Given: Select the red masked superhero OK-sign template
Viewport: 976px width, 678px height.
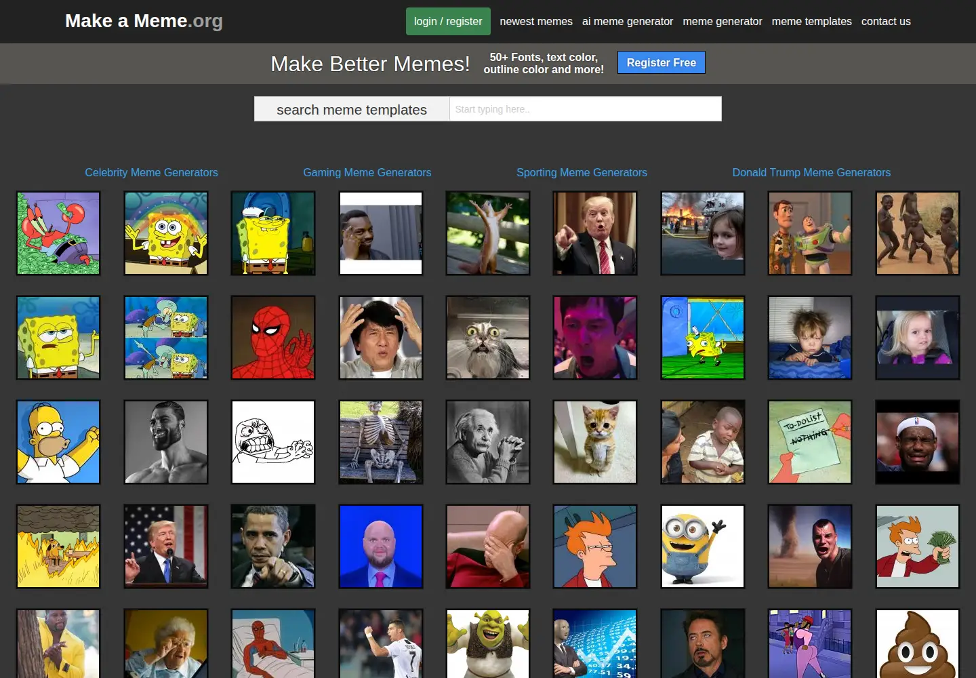Looking at the screenshot, I should 273,338.
